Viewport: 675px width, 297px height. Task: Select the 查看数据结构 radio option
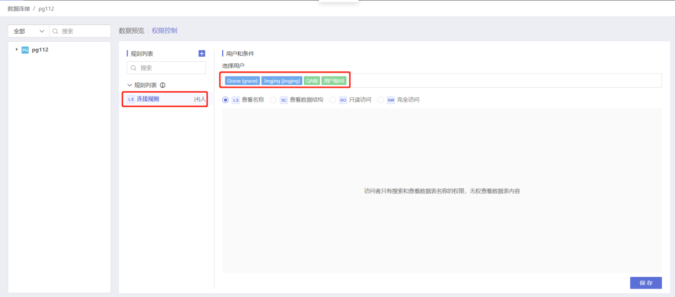coord(274,100)
